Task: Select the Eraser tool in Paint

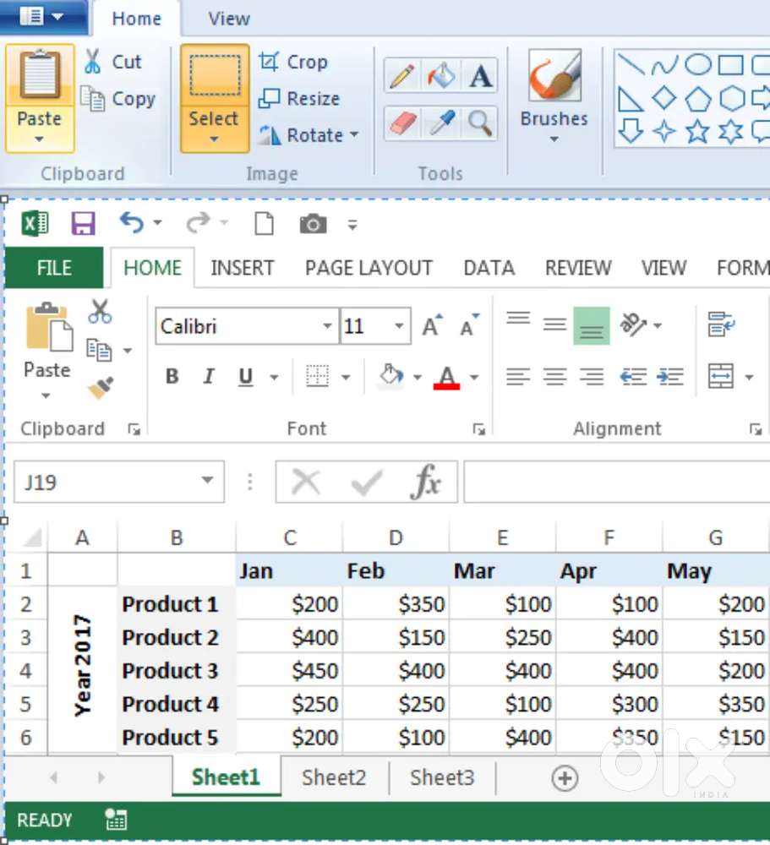Action: tap(402, 124)
